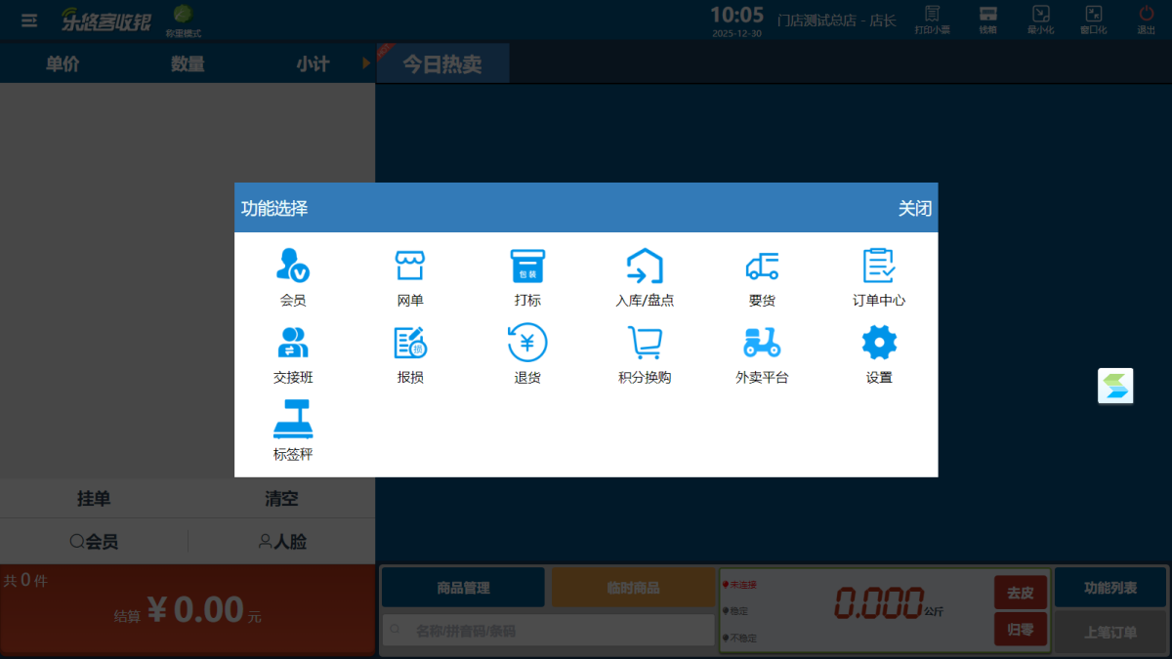Open the 退货 returns function

pos(526,352)
